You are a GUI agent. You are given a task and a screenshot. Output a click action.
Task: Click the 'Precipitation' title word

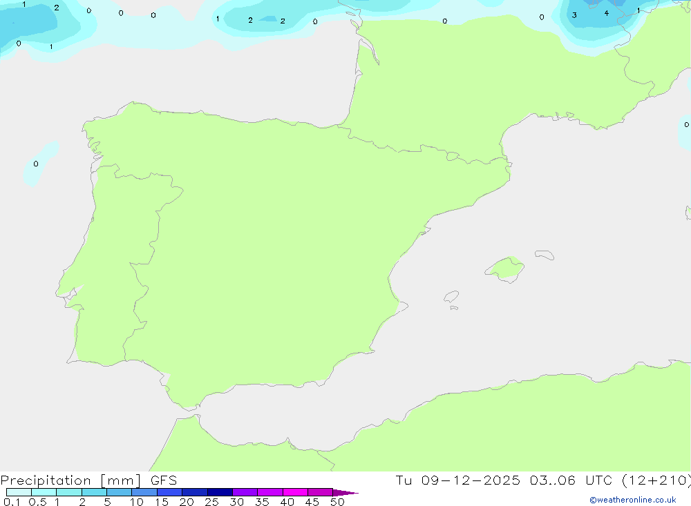[46, 480]
